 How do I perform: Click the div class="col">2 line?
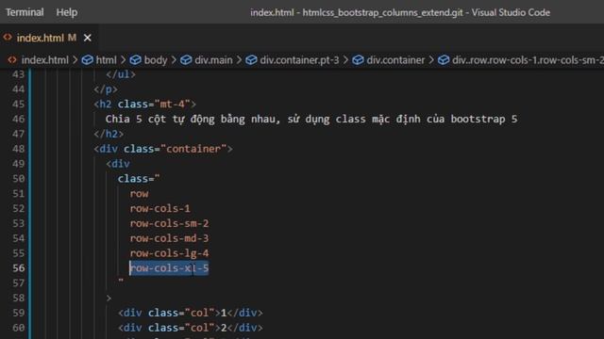191,328
